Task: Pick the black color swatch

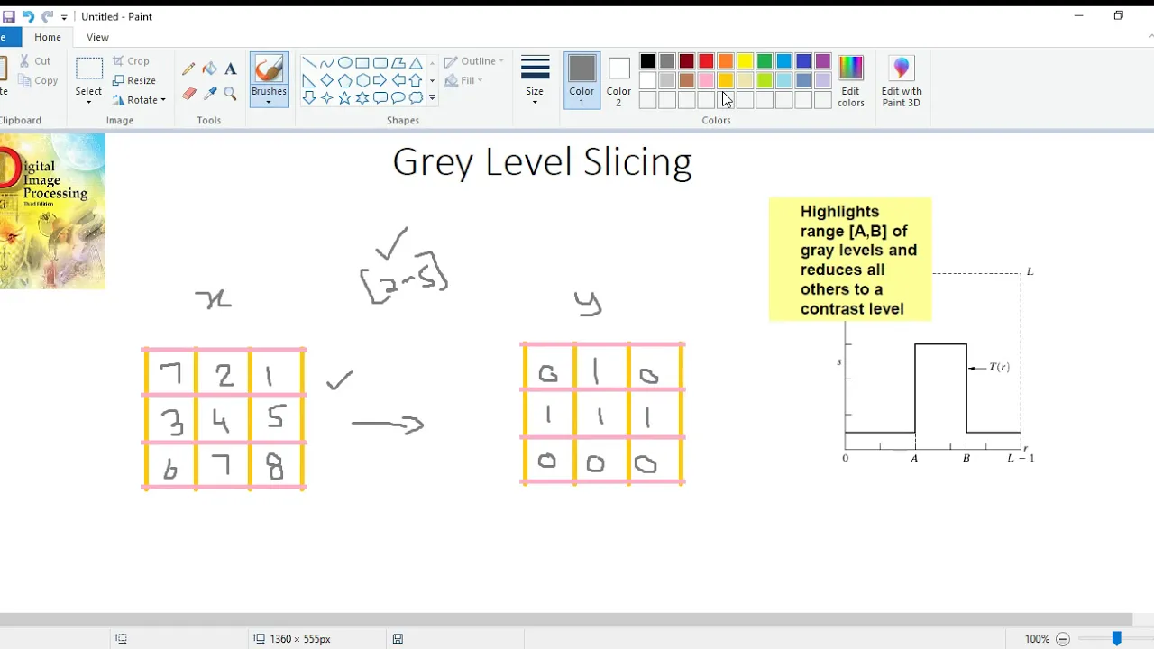Action: (x=647, y=61)
